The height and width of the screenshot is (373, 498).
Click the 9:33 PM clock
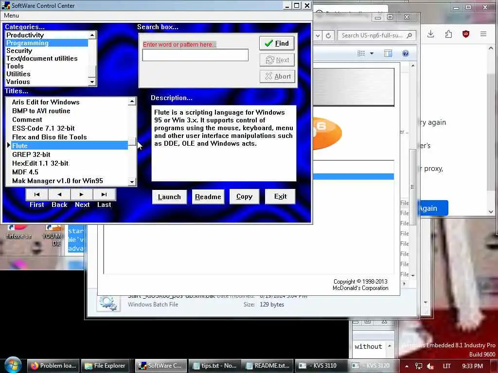[472, 366]
